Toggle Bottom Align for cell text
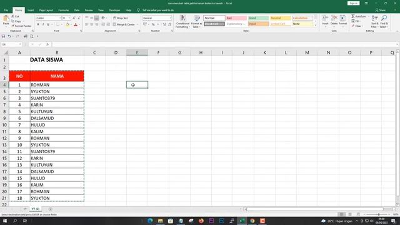Viewport: 400px width, 225px height. click(x=96, y=18)
